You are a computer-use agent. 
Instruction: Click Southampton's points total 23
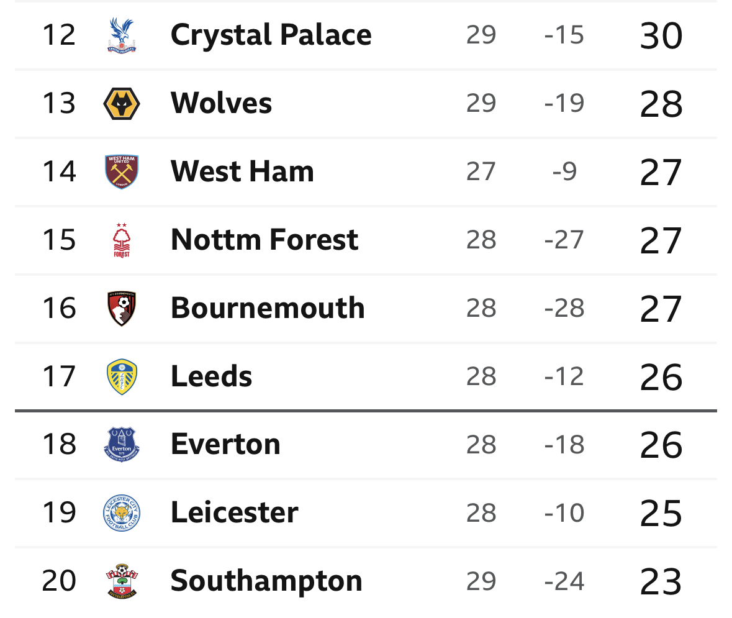tap(661, 582)
